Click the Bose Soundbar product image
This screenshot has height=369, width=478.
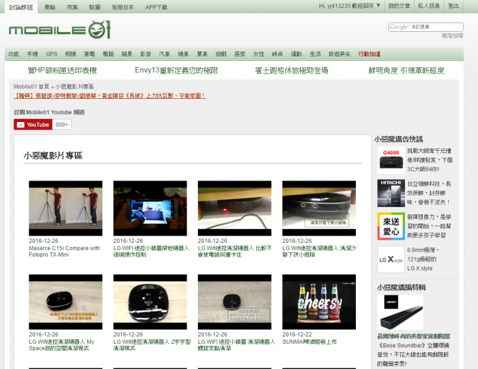tap(400, 313)
